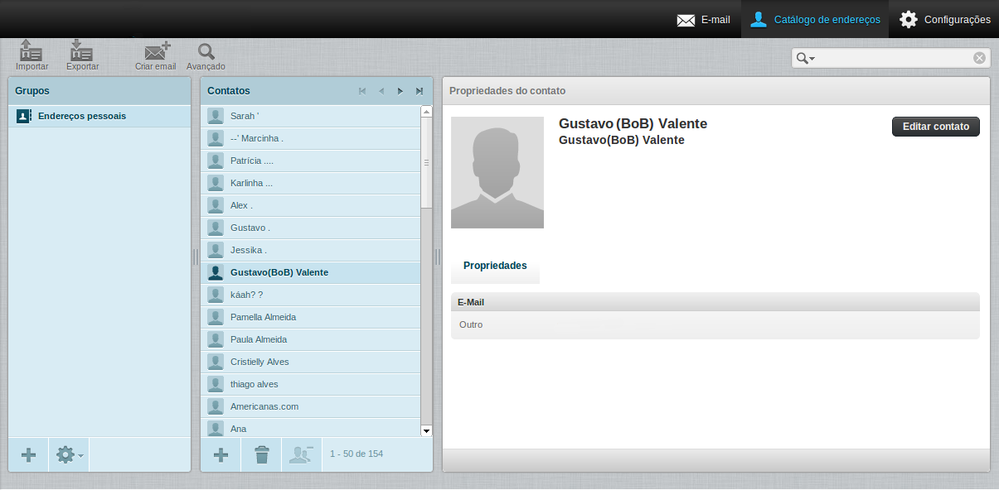Go to previous contacts page

click(381, 91)
